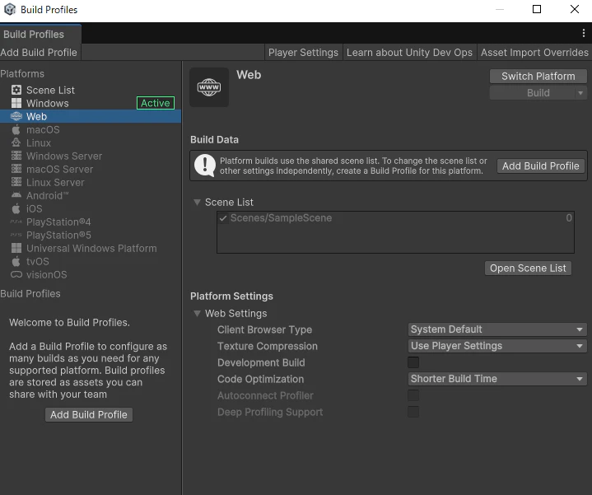
Task: Click the Linux penguin icon
Action: [16, 142]
